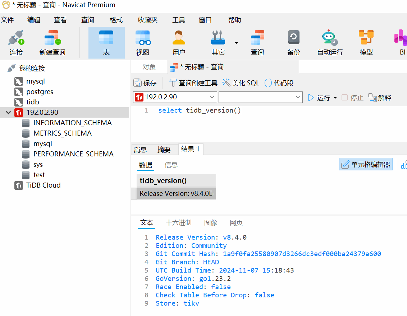
Task: Select the mysql connection in tree
Action: (x=36, y=81)
